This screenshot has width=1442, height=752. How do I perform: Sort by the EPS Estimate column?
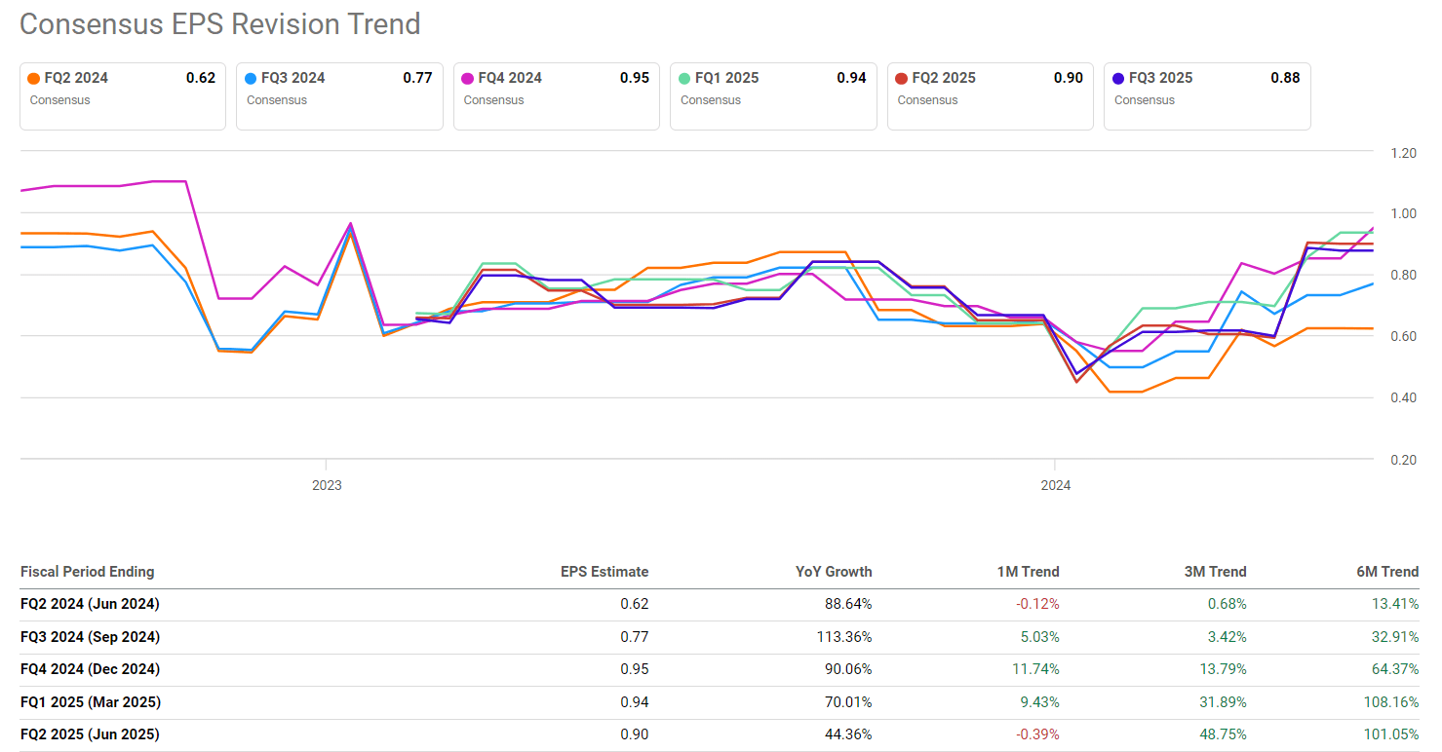pyautogui.click(x=605, y=572)
